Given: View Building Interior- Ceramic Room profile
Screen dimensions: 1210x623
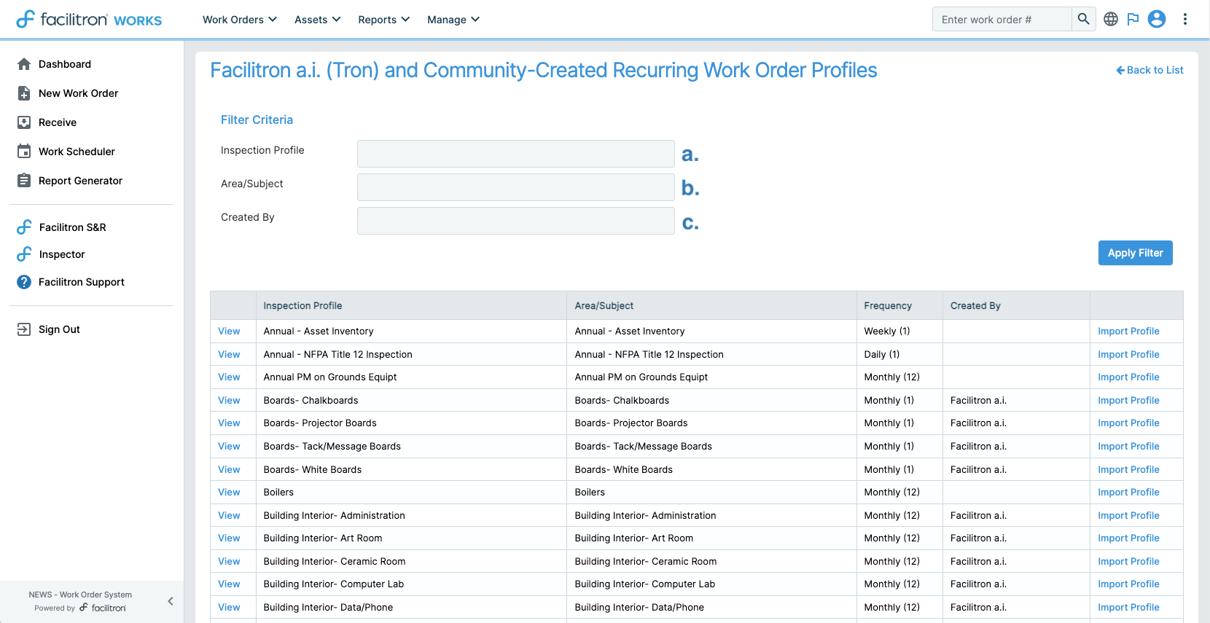Looking at the screenshot, I should 229,561.
